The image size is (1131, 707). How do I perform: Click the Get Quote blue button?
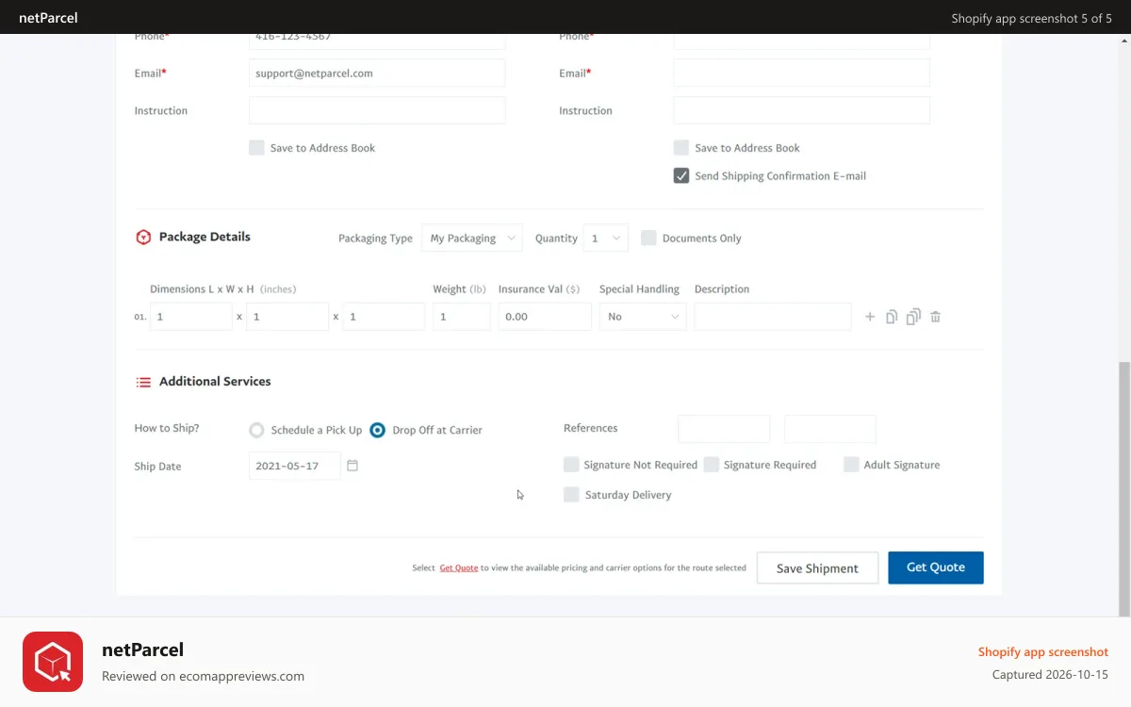point(936,567)
